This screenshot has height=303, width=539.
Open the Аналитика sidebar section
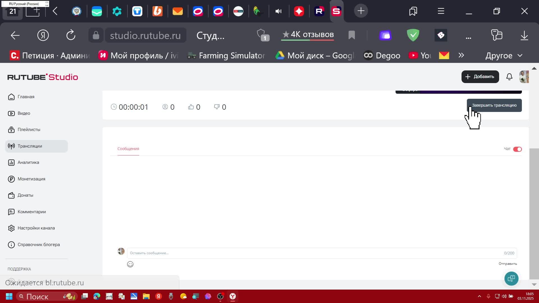point(28,162)
